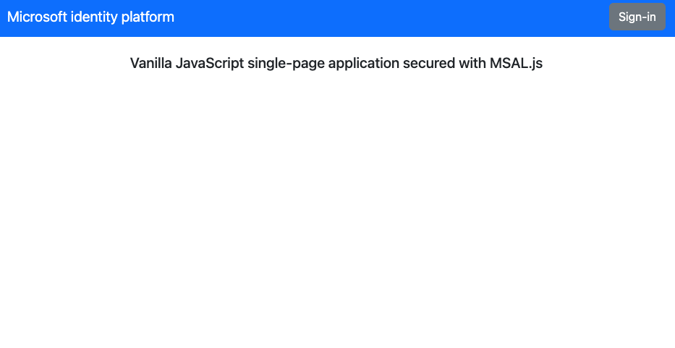
Task: Click the blank white page body
Action: 337,217
